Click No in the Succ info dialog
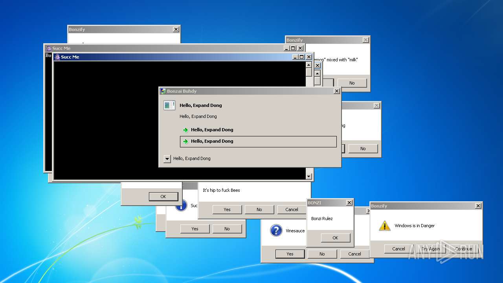The height and width of the screenshot is (283, 503). click(227, 229)
